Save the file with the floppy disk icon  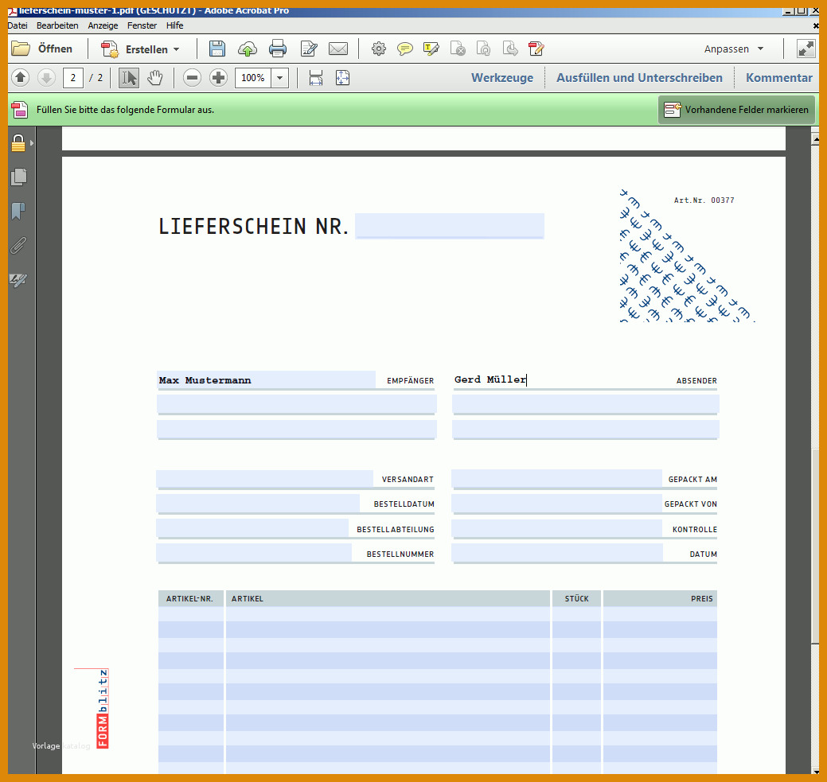(217, 49)
